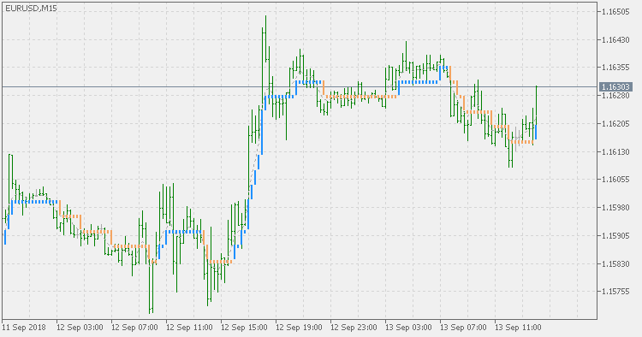This screenshot has width=642, height=337.
Task: Click price axis label 1.16430
Action: point(615,39)
